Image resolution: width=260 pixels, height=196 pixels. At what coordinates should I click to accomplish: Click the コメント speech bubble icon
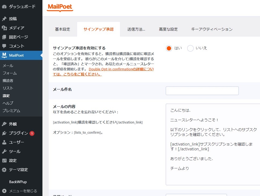tap(4, 46)
